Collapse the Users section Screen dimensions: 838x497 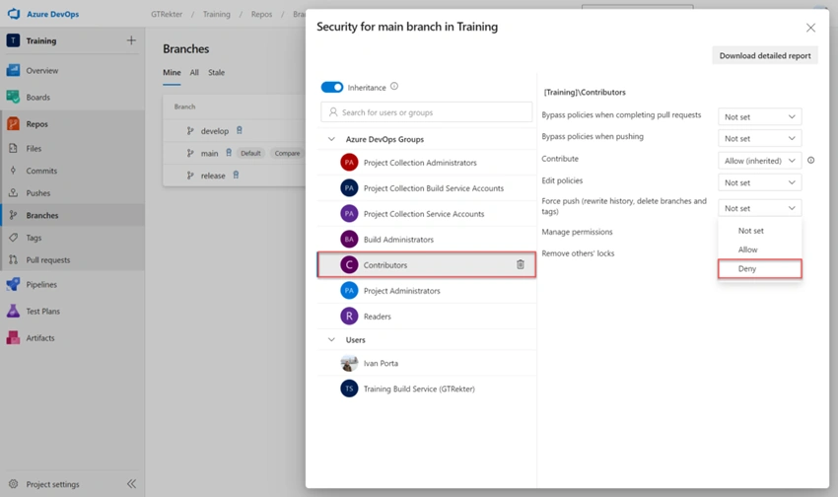331,339
